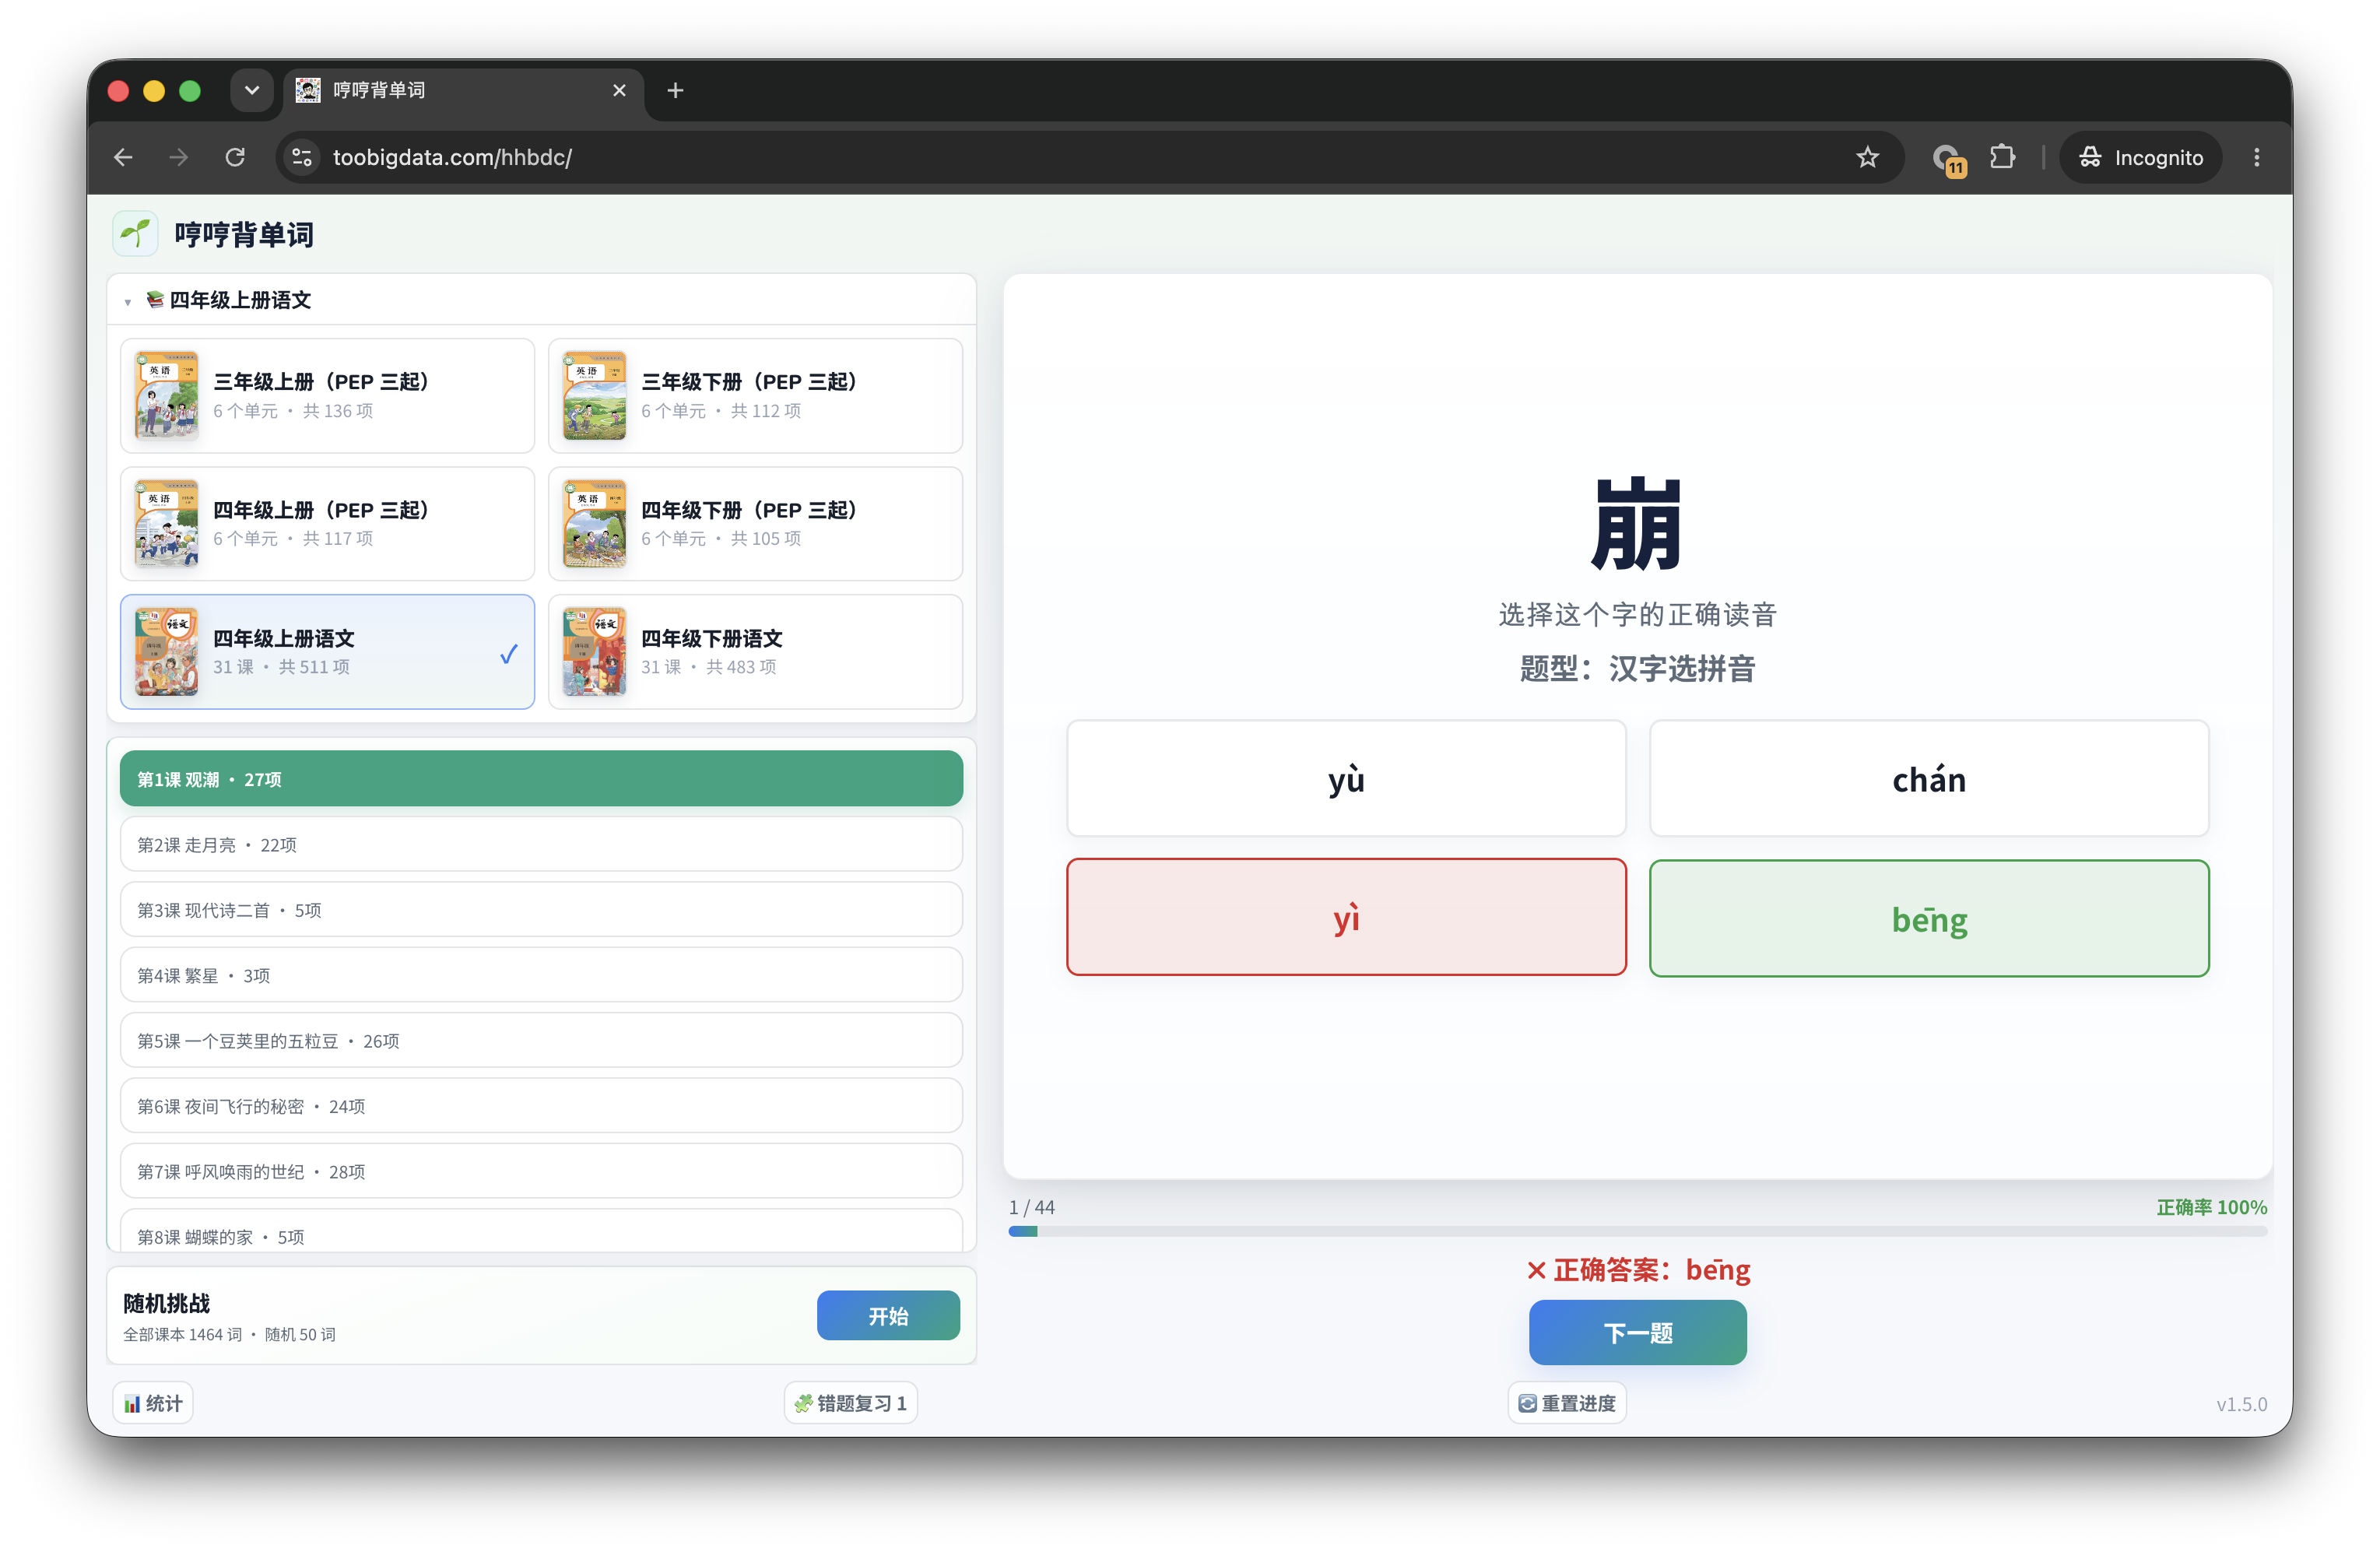Viewport: 2380px width, 1552px height.
Task: Open the Extensions puzzle icon
Action: tap(2002, 157)
